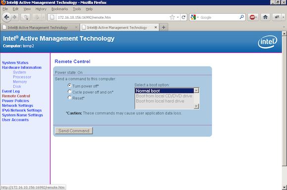Click the Firefox icon in title bar
Viewport: 287px width, 190px height.
[x=3, y=2]
